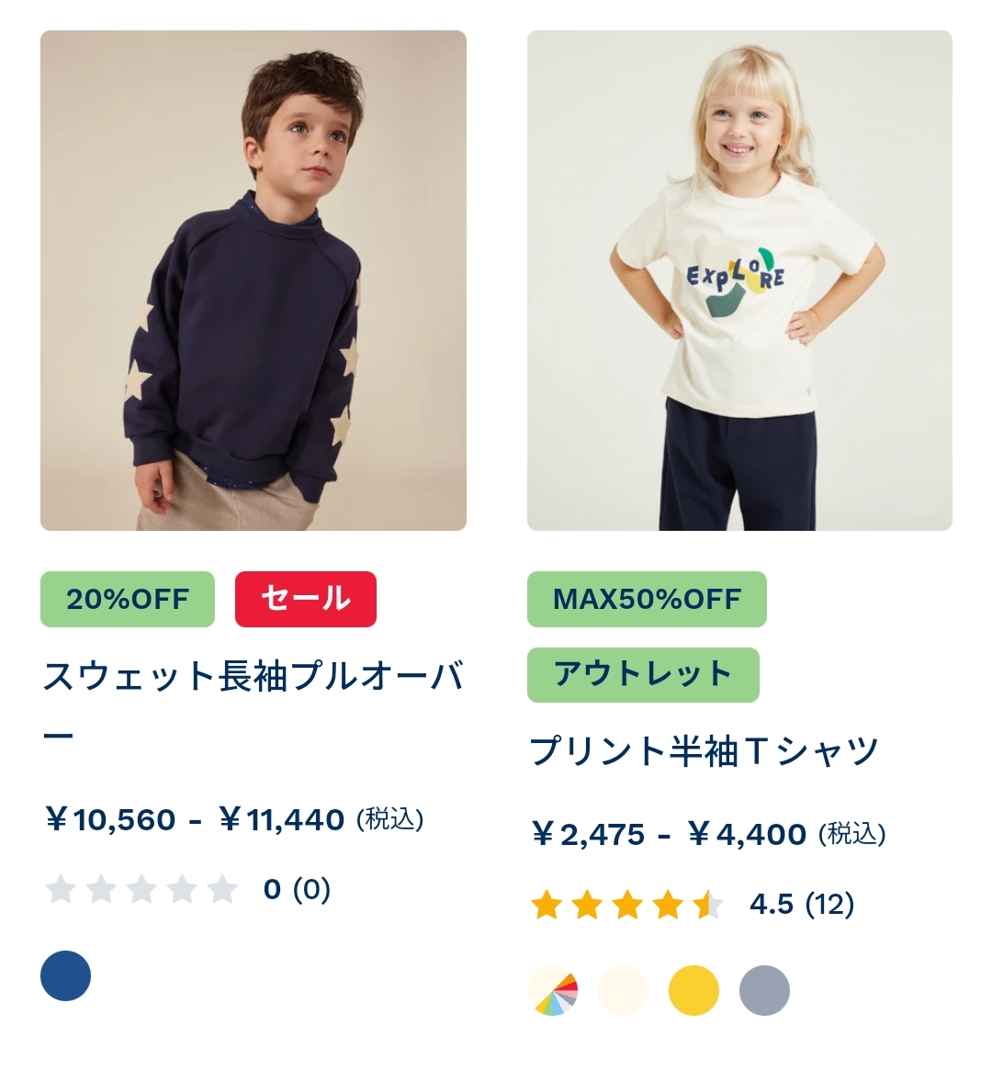The image size is (992, 1070).
Task: Click the MAX50%OFF green badge
Action: [647, 599]
